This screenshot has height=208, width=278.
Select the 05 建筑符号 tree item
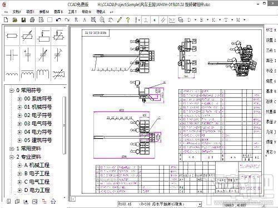(38, 140)
